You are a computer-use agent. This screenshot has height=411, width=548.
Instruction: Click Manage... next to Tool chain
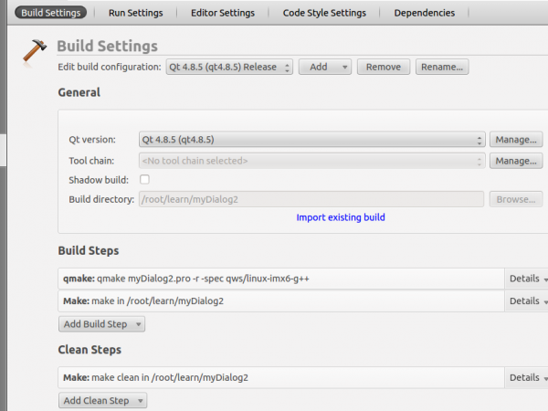click(516, 161)
